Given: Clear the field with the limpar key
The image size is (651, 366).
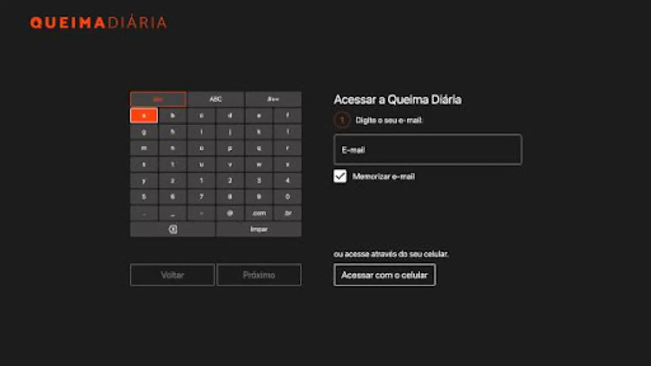Looking at the screenshot, I should tap(259, 229).
